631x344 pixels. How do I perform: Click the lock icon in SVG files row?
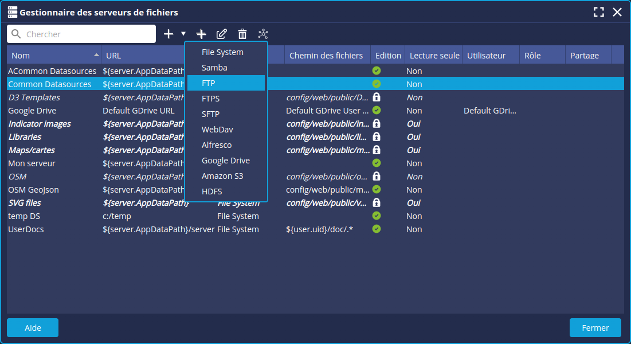[377, 203]
